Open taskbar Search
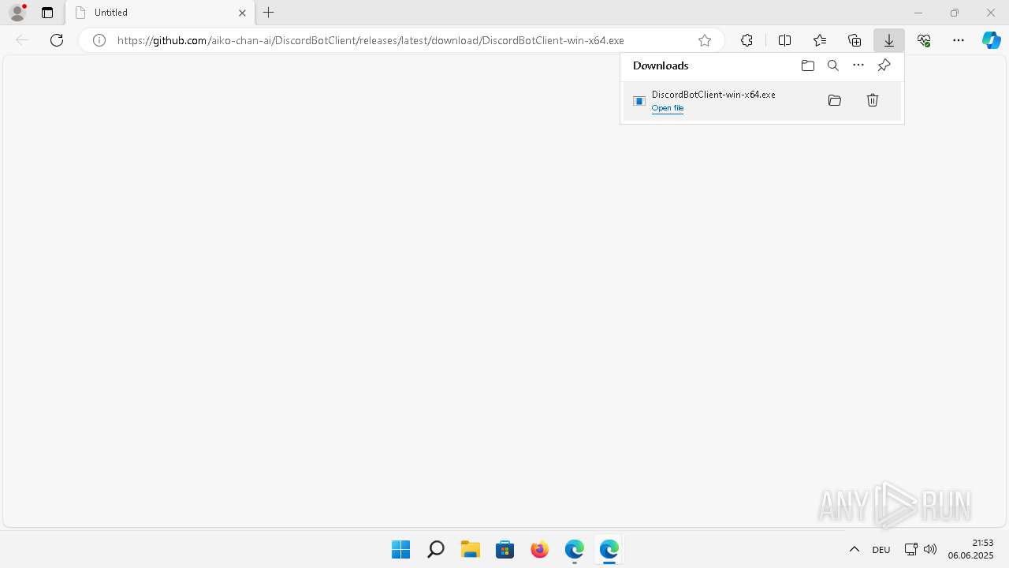 (x=436, y=549)
